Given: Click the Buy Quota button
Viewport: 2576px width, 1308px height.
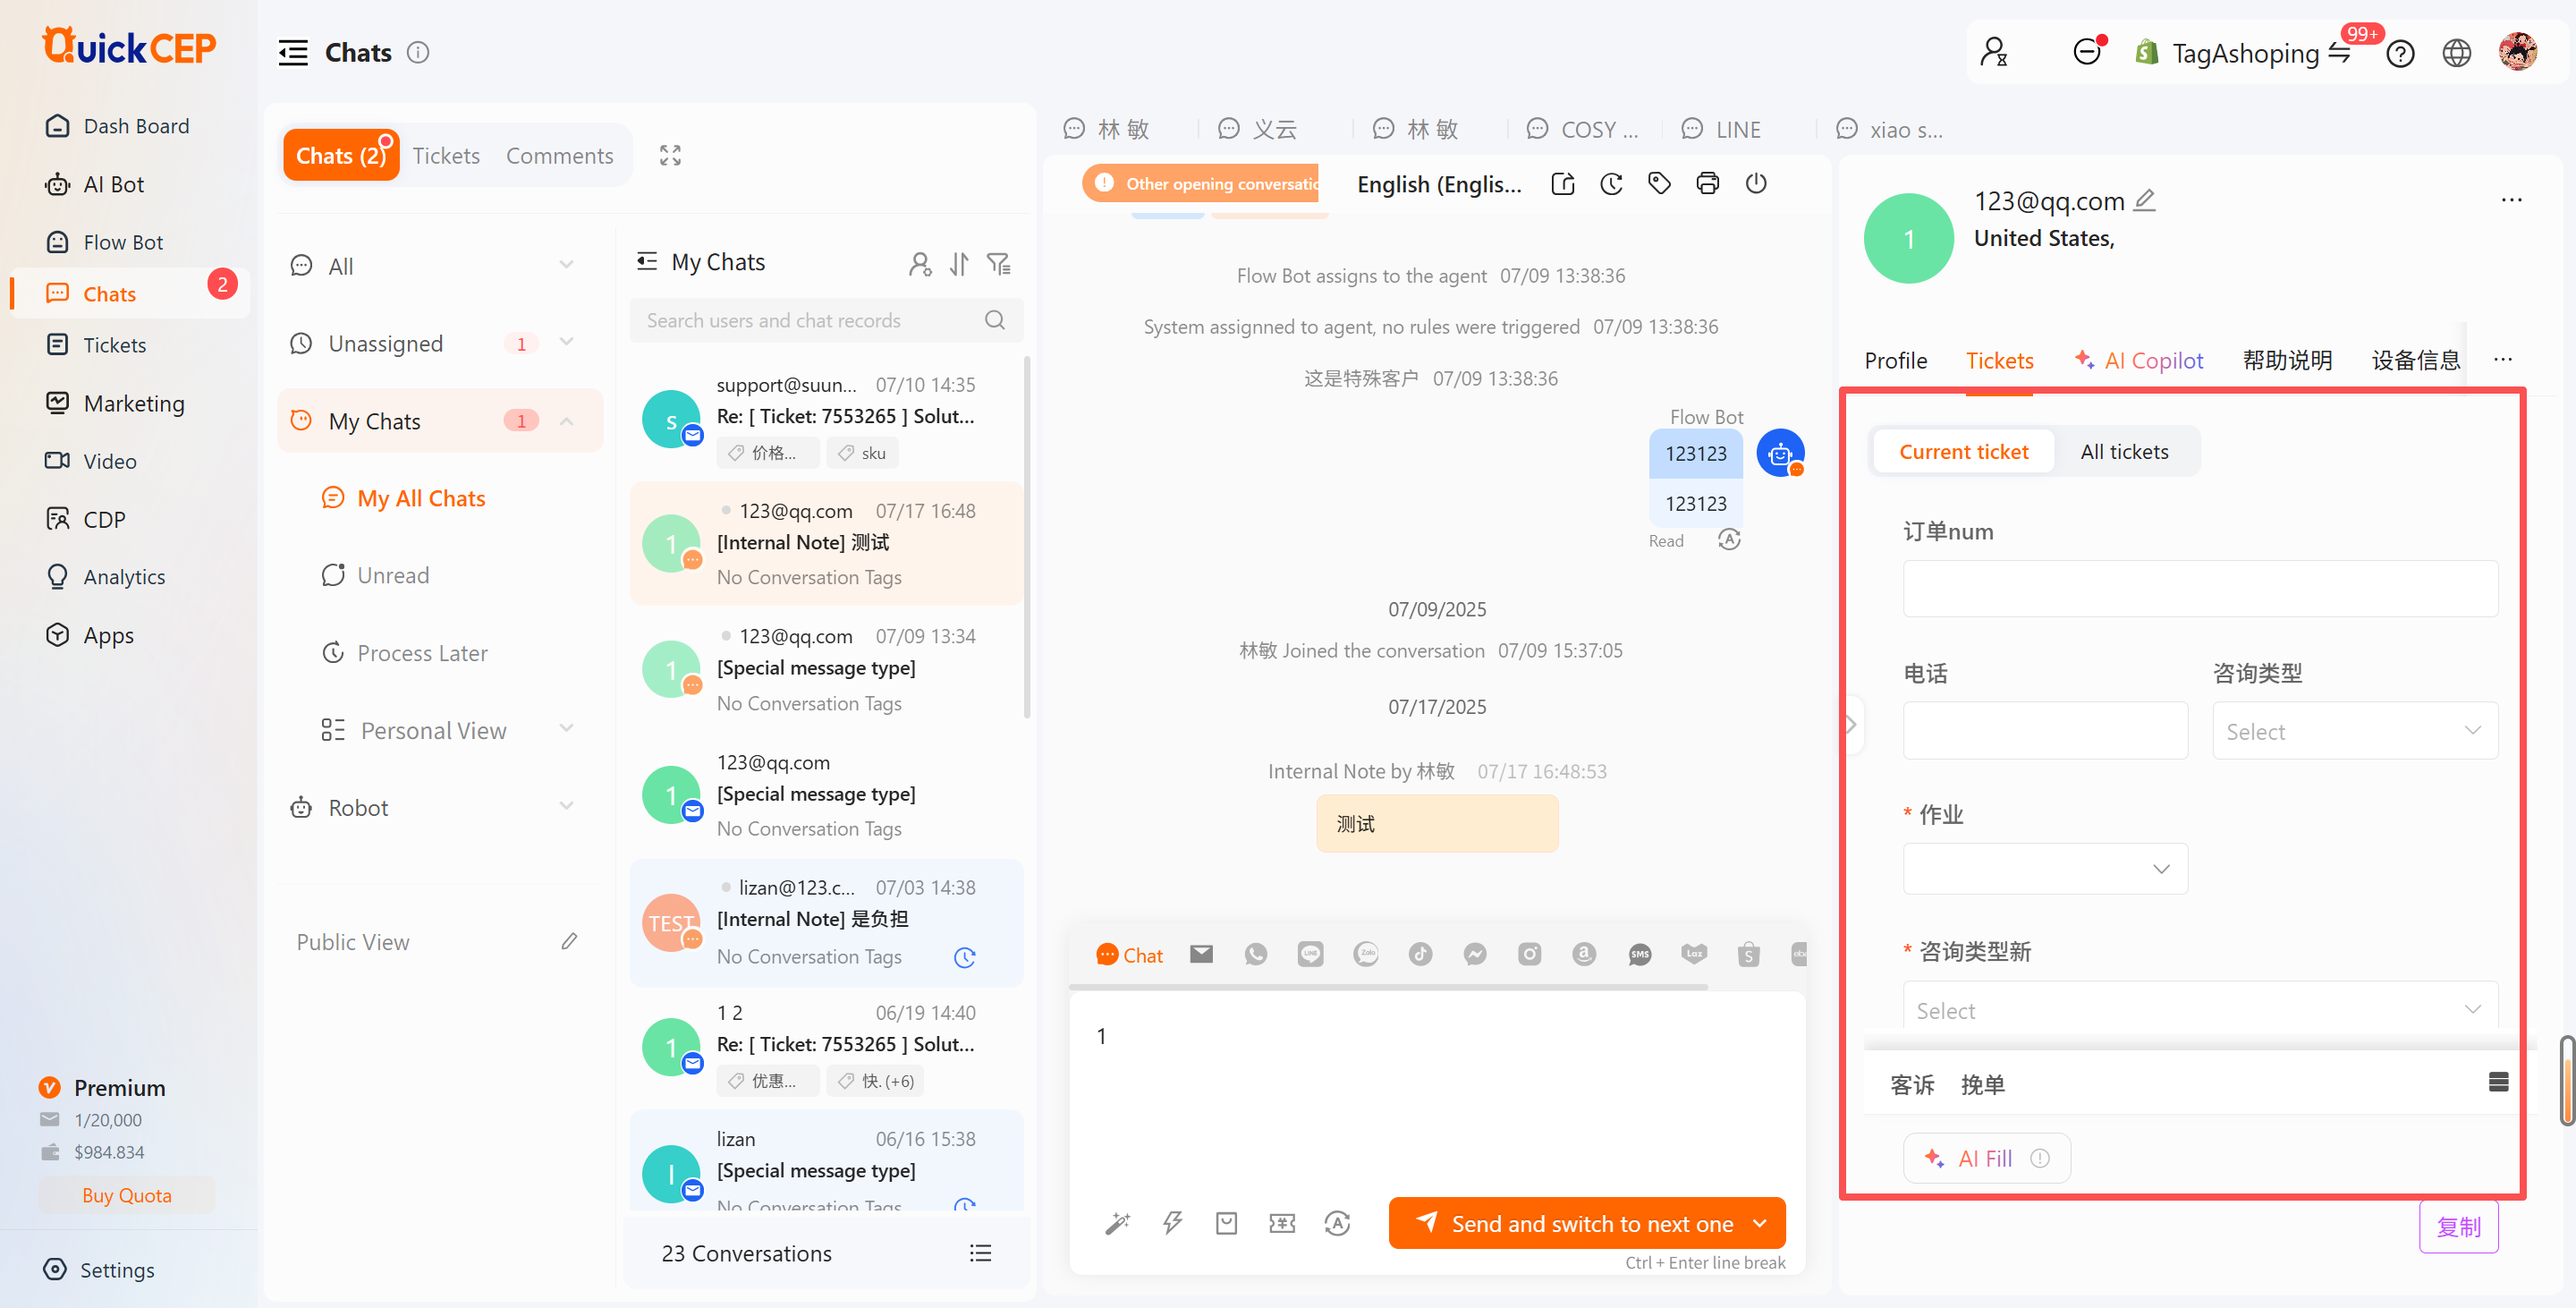Looking at the screenshot, I should point(126,1195).
